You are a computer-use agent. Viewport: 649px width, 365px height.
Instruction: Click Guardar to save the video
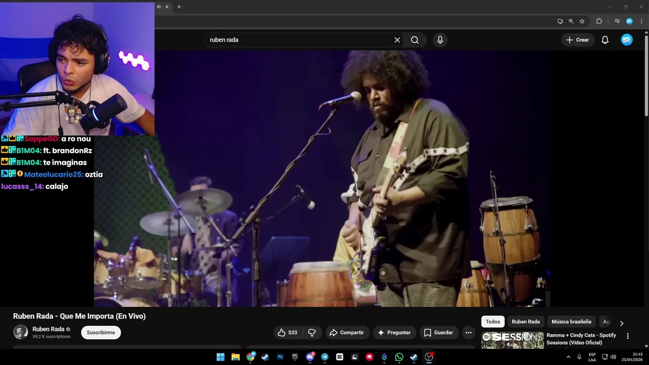439,333
